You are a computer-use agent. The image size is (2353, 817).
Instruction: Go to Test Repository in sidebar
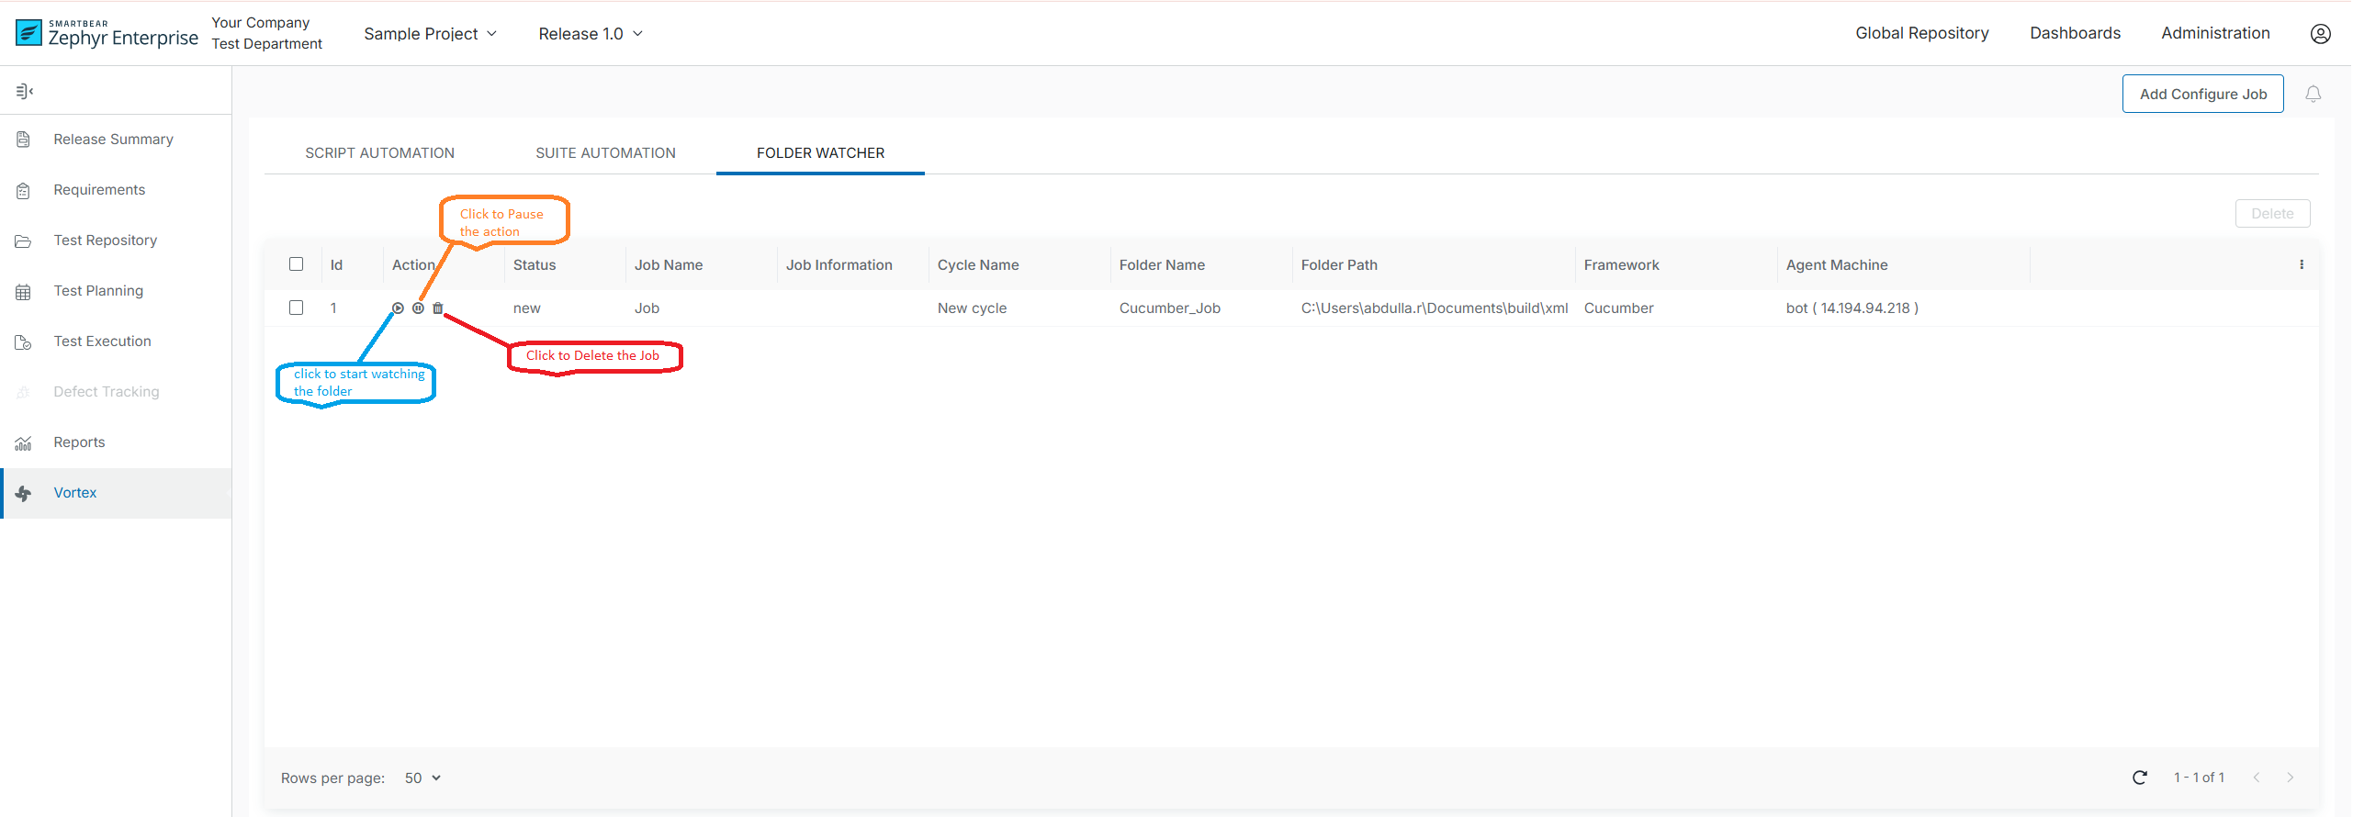pos(105,241)
